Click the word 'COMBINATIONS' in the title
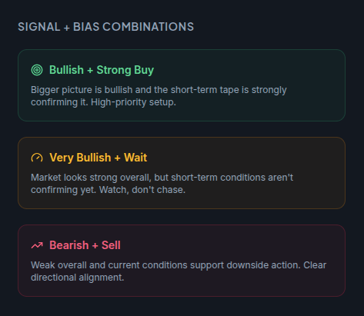The width and height of the screenshot is (364, 316). click(x=149, y=27)
